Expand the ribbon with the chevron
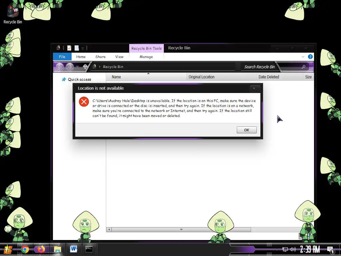The width and height of the screenshot is (341, 256). pyautogui.click(x=303, y=57)
